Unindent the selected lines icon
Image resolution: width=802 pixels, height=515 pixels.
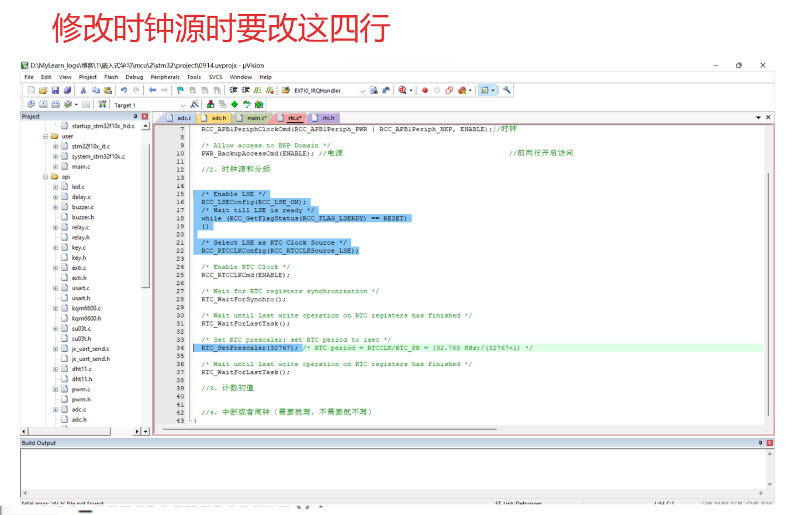[246, 90]
